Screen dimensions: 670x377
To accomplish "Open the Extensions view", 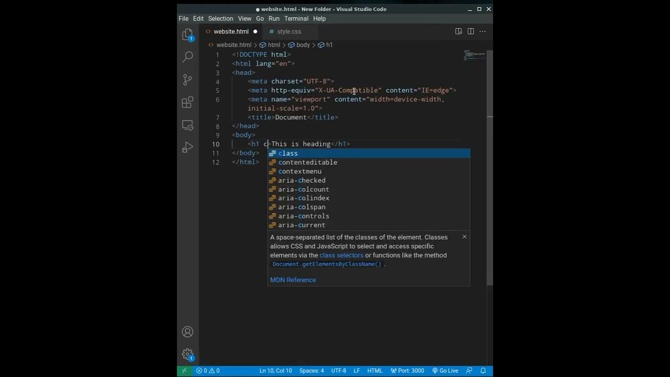I will (187, 103).
